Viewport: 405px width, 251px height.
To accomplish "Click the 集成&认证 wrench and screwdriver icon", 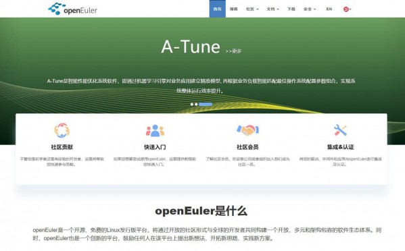I will click(x=340, y=130).
